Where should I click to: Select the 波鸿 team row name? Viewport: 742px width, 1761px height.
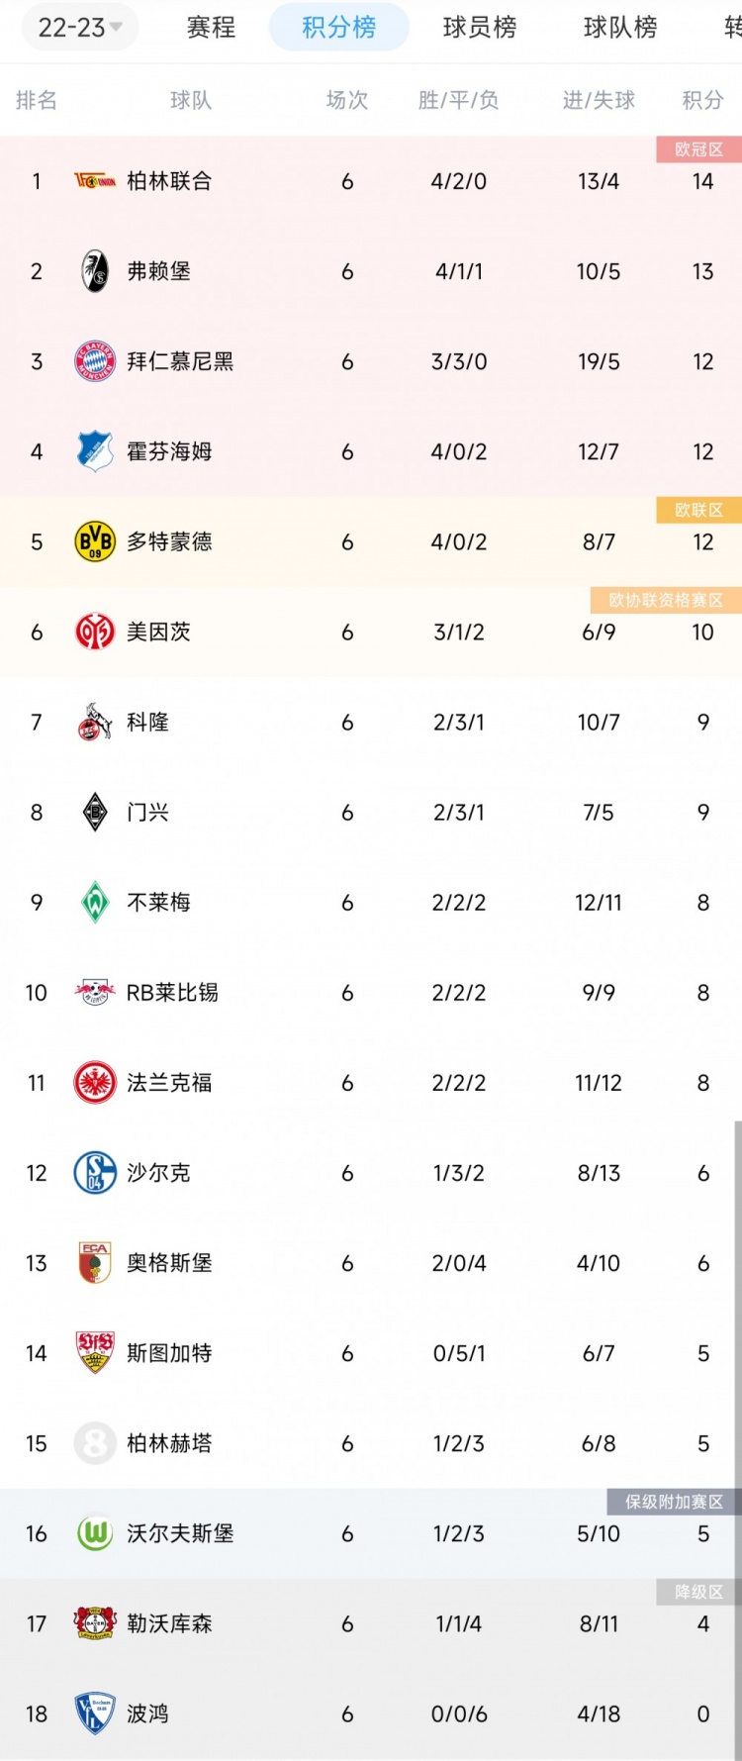(147, 1713)
